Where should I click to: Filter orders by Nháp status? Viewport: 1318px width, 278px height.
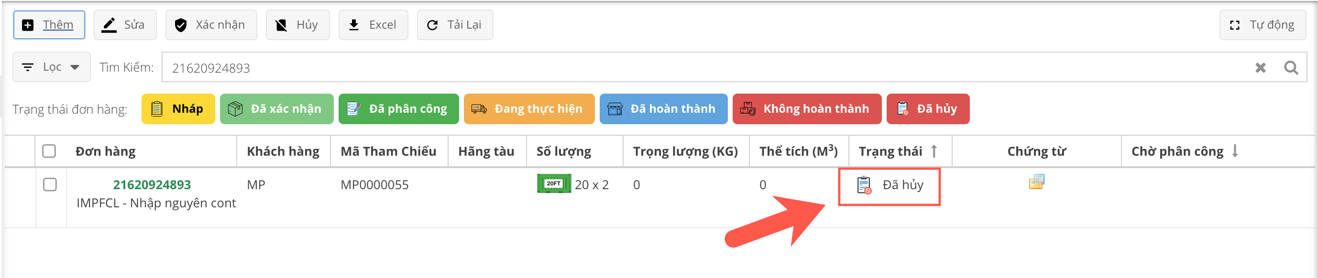pos(178,109)
